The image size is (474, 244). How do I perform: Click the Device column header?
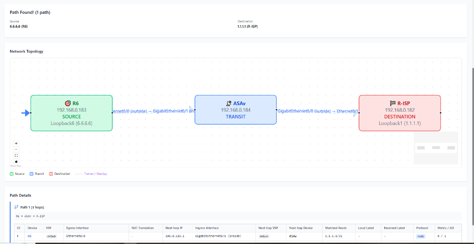pyautogui.click(x=32, y=228)
